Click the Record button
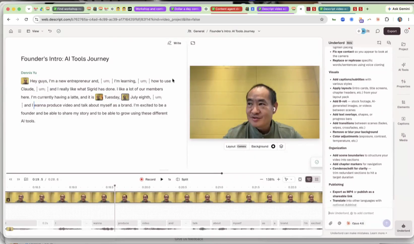The height and width of the screenshot is (244, 414). coord(148,179)
